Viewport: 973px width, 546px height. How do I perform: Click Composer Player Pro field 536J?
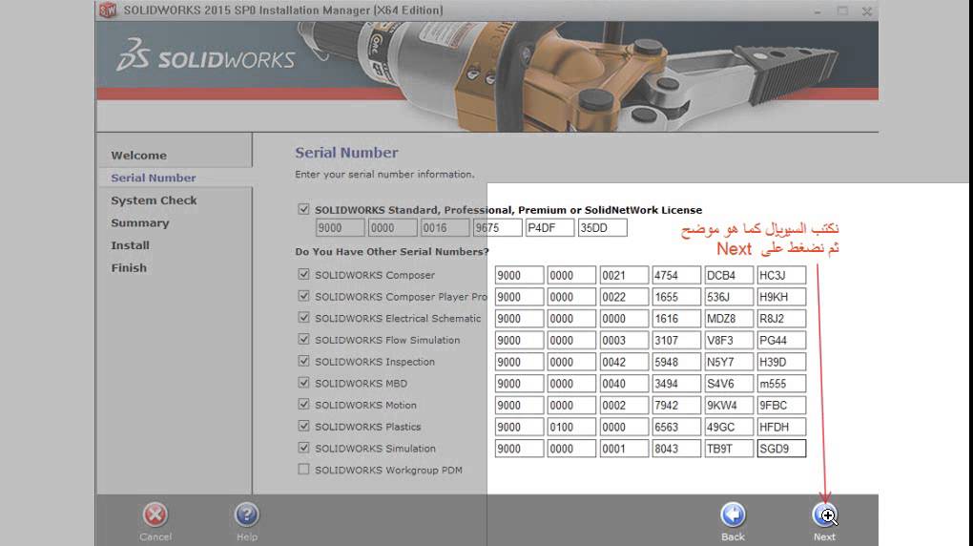pos(729,297)
